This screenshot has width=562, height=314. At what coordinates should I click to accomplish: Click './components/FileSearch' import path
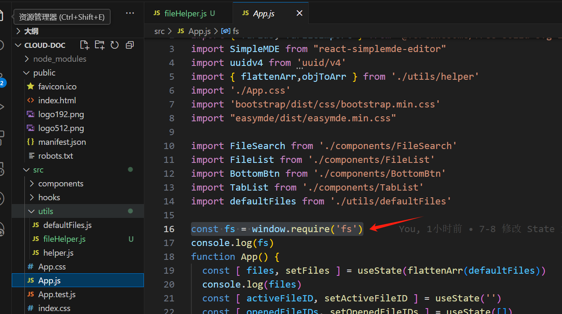point(388,146)
